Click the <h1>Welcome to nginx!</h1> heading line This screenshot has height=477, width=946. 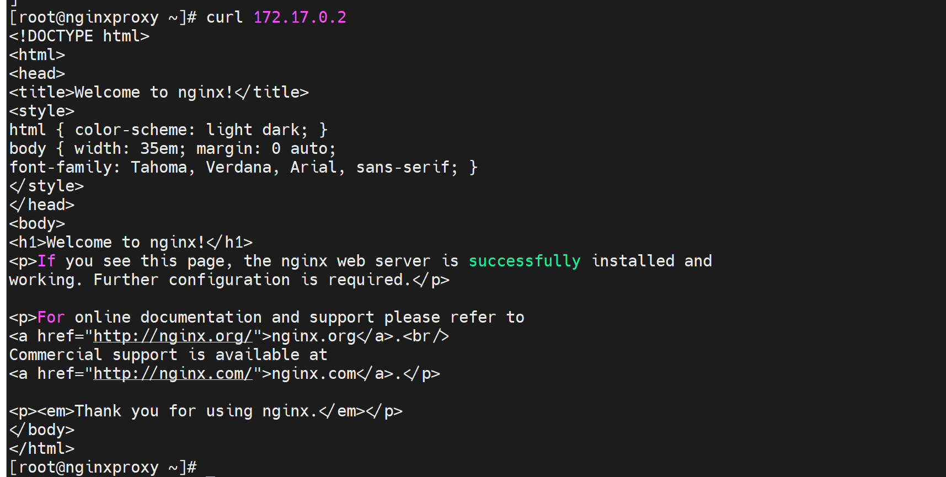click(131, 242)
